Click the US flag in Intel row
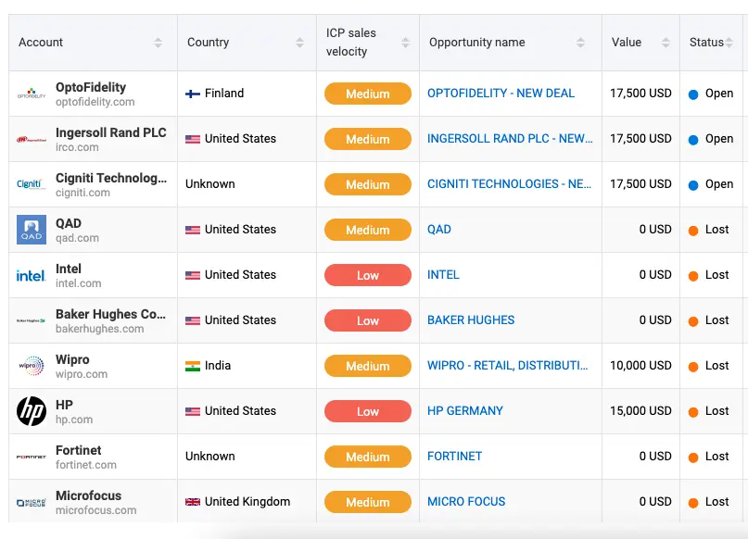The height and width of the screenshot is (539, 748). [x=193, y=275]
